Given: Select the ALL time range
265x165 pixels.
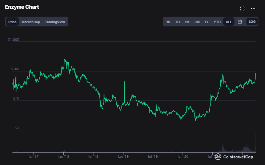Looking at the screenshot, I should [x=229, y=22].
